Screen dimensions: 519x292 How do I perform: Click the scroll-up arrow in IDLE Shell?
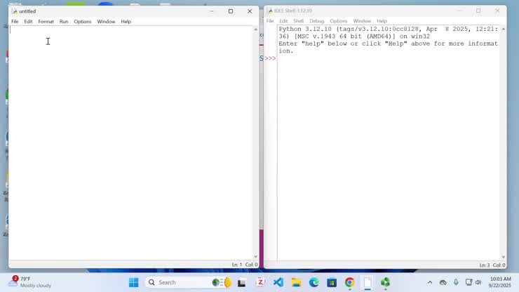[x=503, y=29]
